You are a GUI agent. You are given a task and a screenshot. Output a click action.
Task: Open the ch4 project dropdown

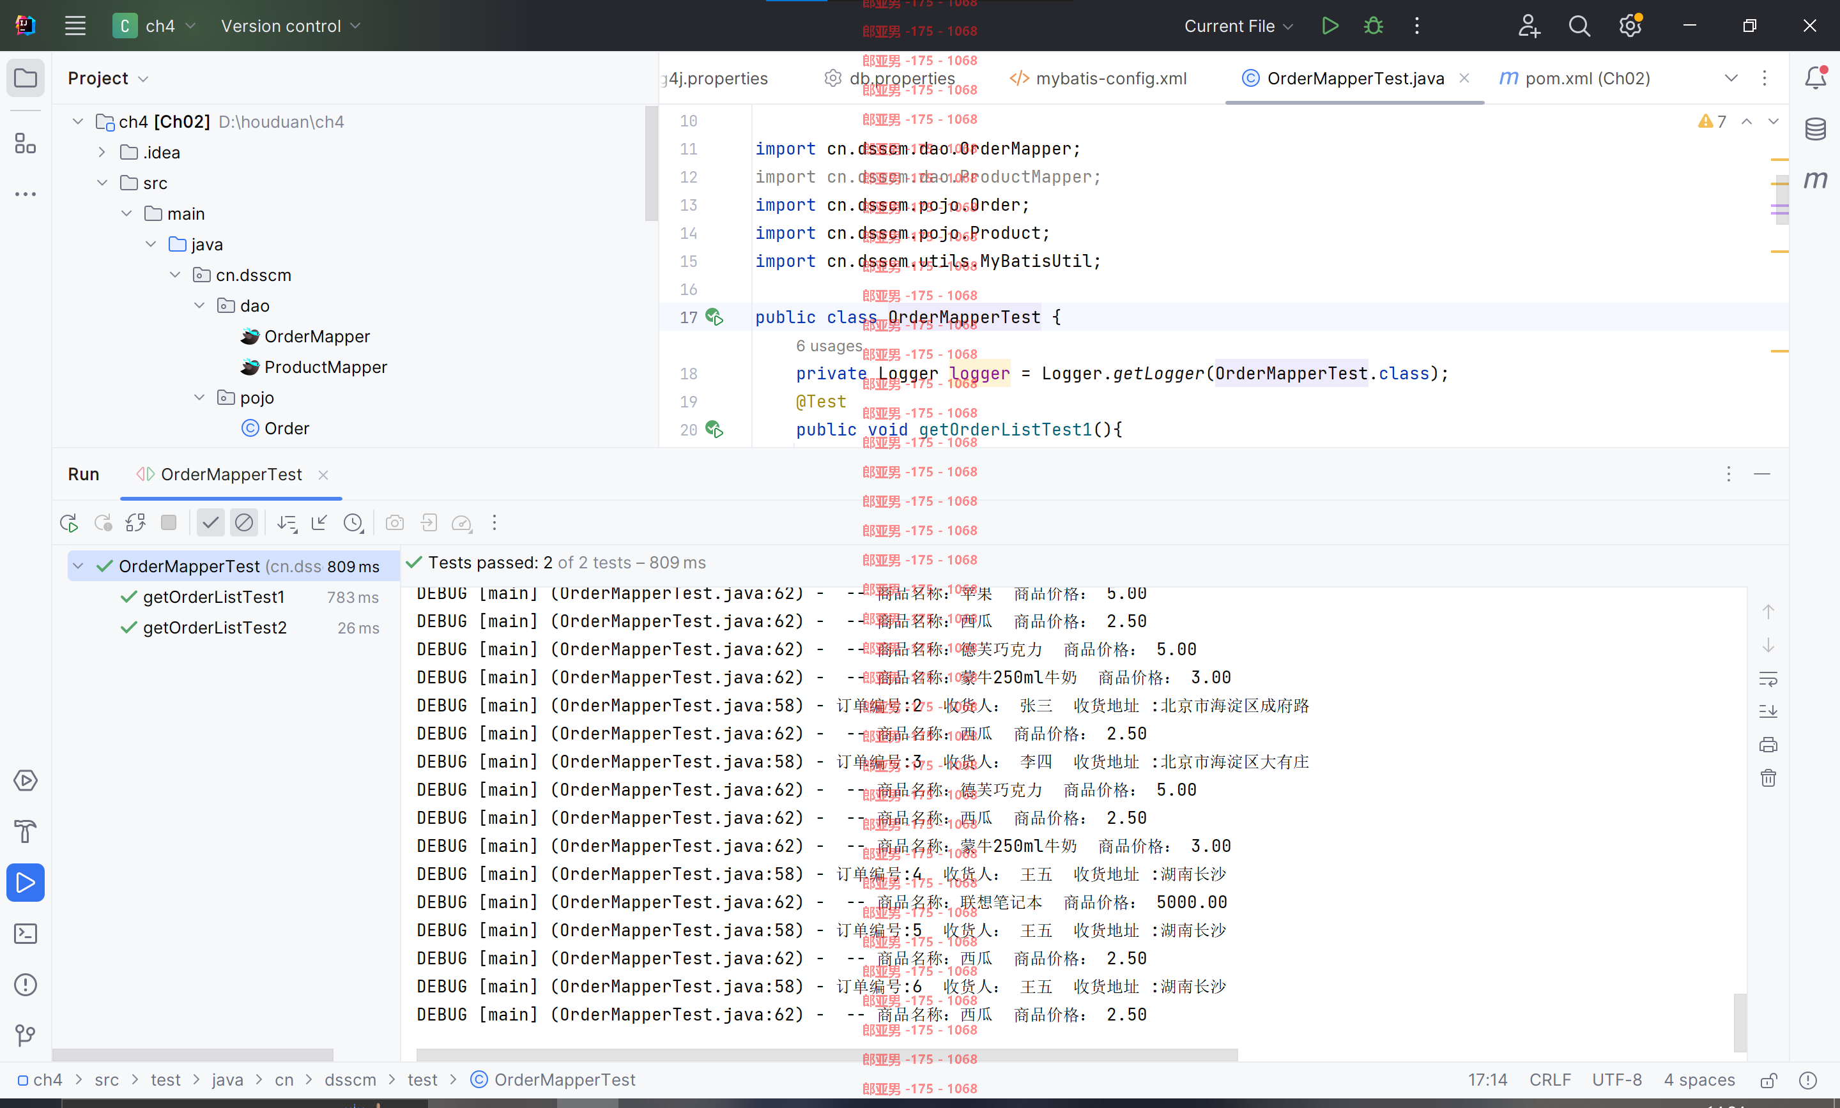[x=155, y=26]
